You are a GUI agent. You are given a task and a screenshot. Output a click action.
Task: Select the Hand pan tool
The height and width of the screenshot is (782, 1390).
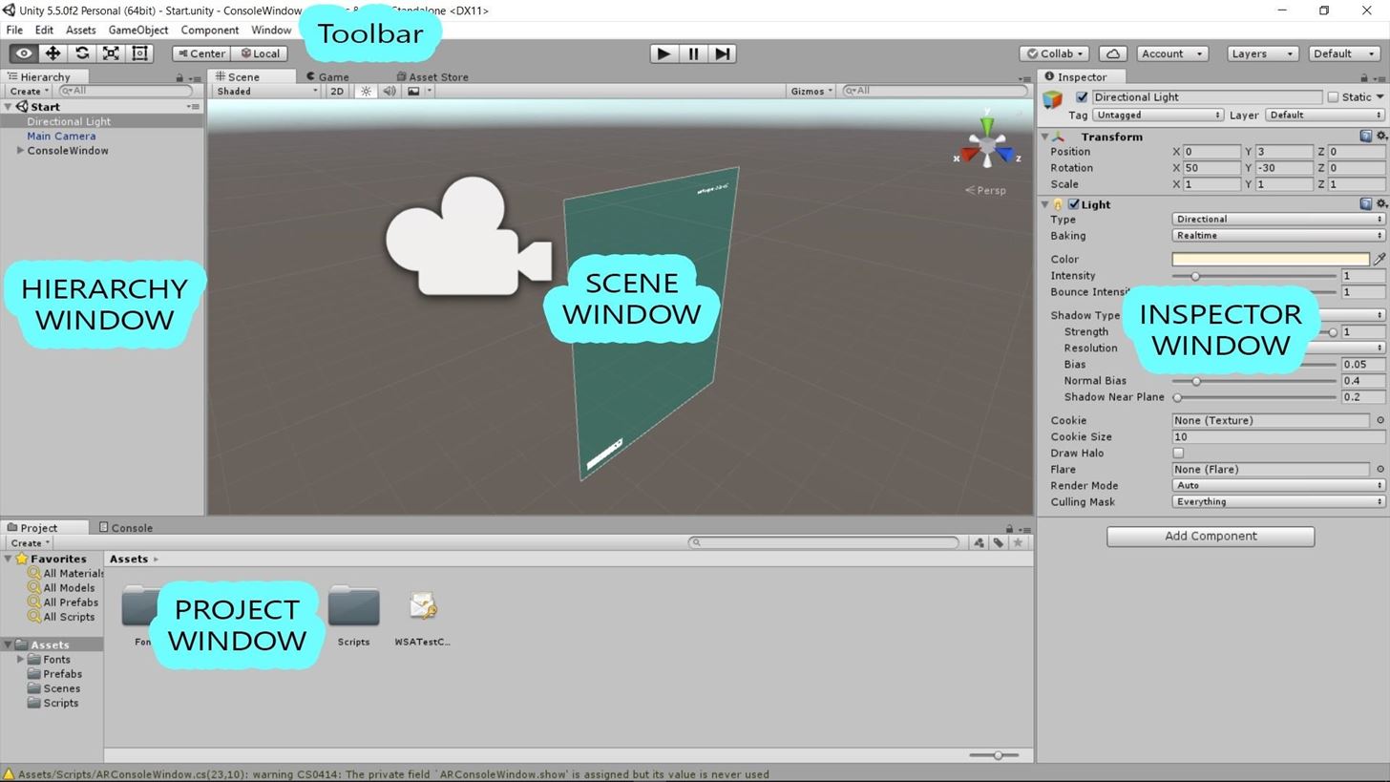pos(23,53)
